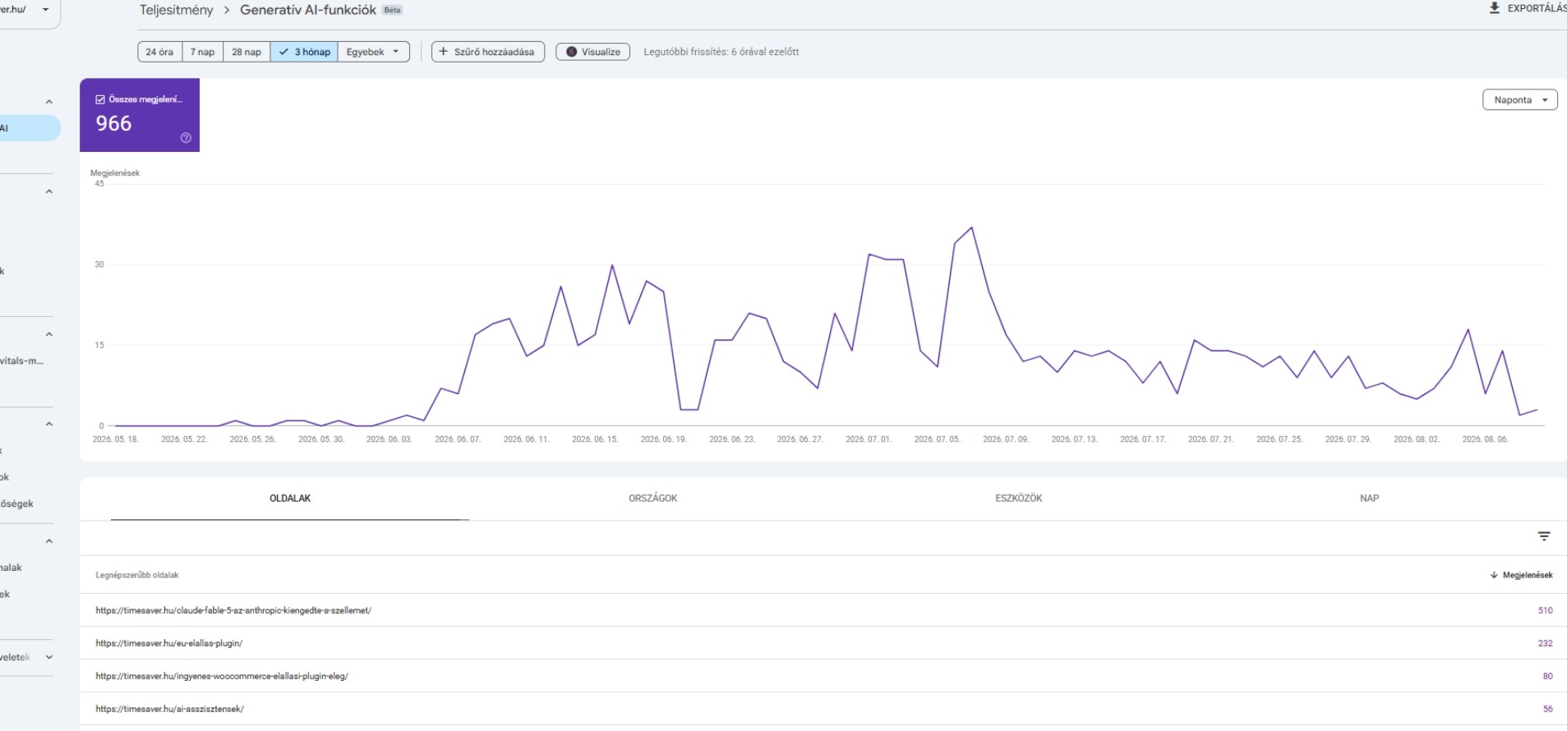Open the help icon on impressions card
Viewport: 1567px width, 731px height.
click(x=186, y=138)
